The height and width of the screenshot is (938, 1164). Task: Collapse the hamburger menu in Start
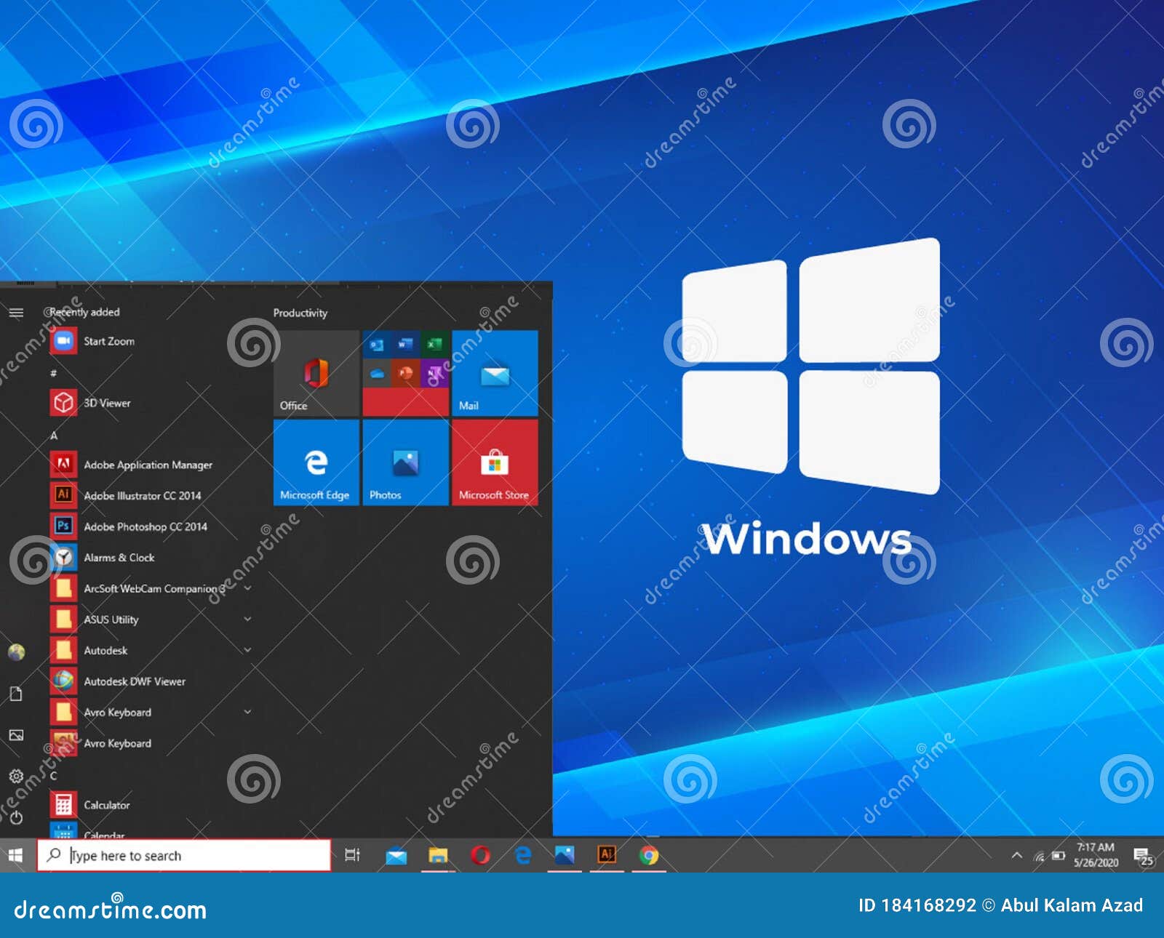click(x=16, y=313)
